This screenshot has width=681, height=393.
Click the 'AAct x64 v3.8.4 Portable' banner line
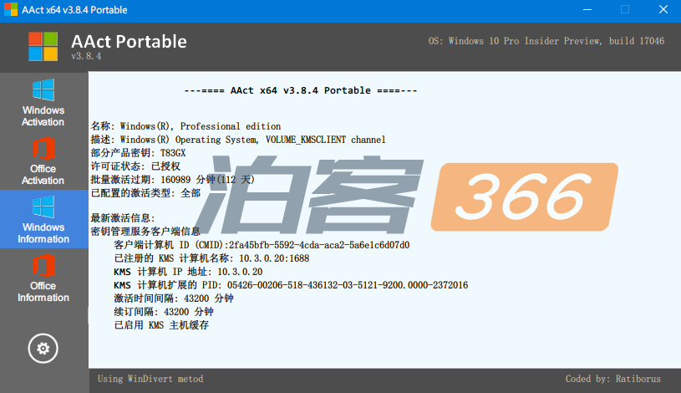pyautogui.click(x=301, y=90)
